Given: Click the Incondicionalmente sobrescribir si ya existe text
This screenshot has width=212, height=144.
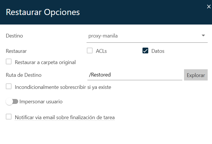Looking at the screenshot, I should [63, 87].
